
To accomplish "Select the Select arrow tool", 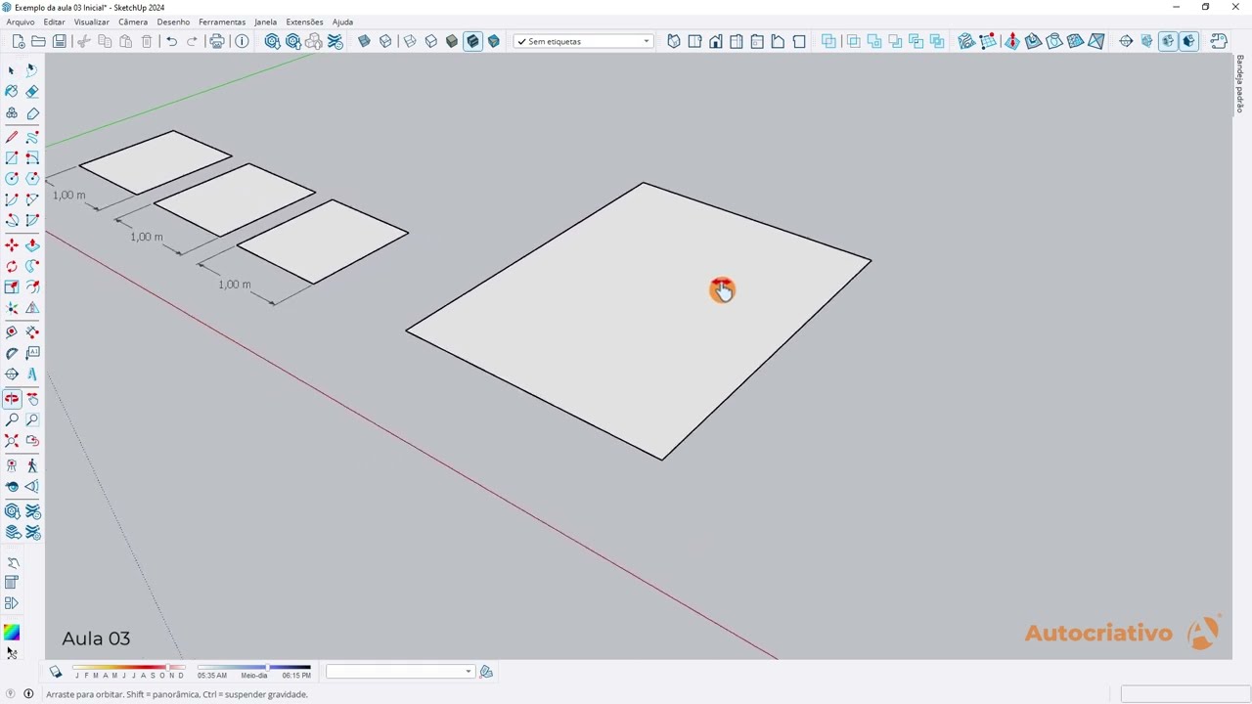I will [12, 70].
